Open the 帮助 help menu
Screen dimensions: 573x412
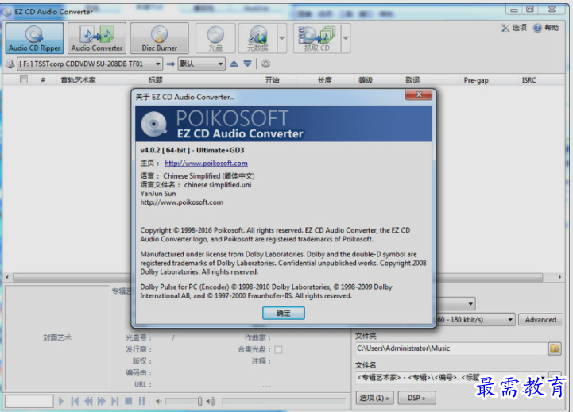point(546,28)
